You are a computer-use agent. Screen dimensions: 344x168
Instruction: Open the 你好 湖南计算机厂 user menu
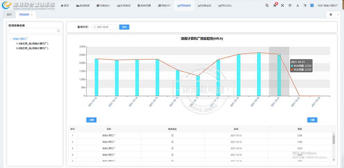coord(328,6)
